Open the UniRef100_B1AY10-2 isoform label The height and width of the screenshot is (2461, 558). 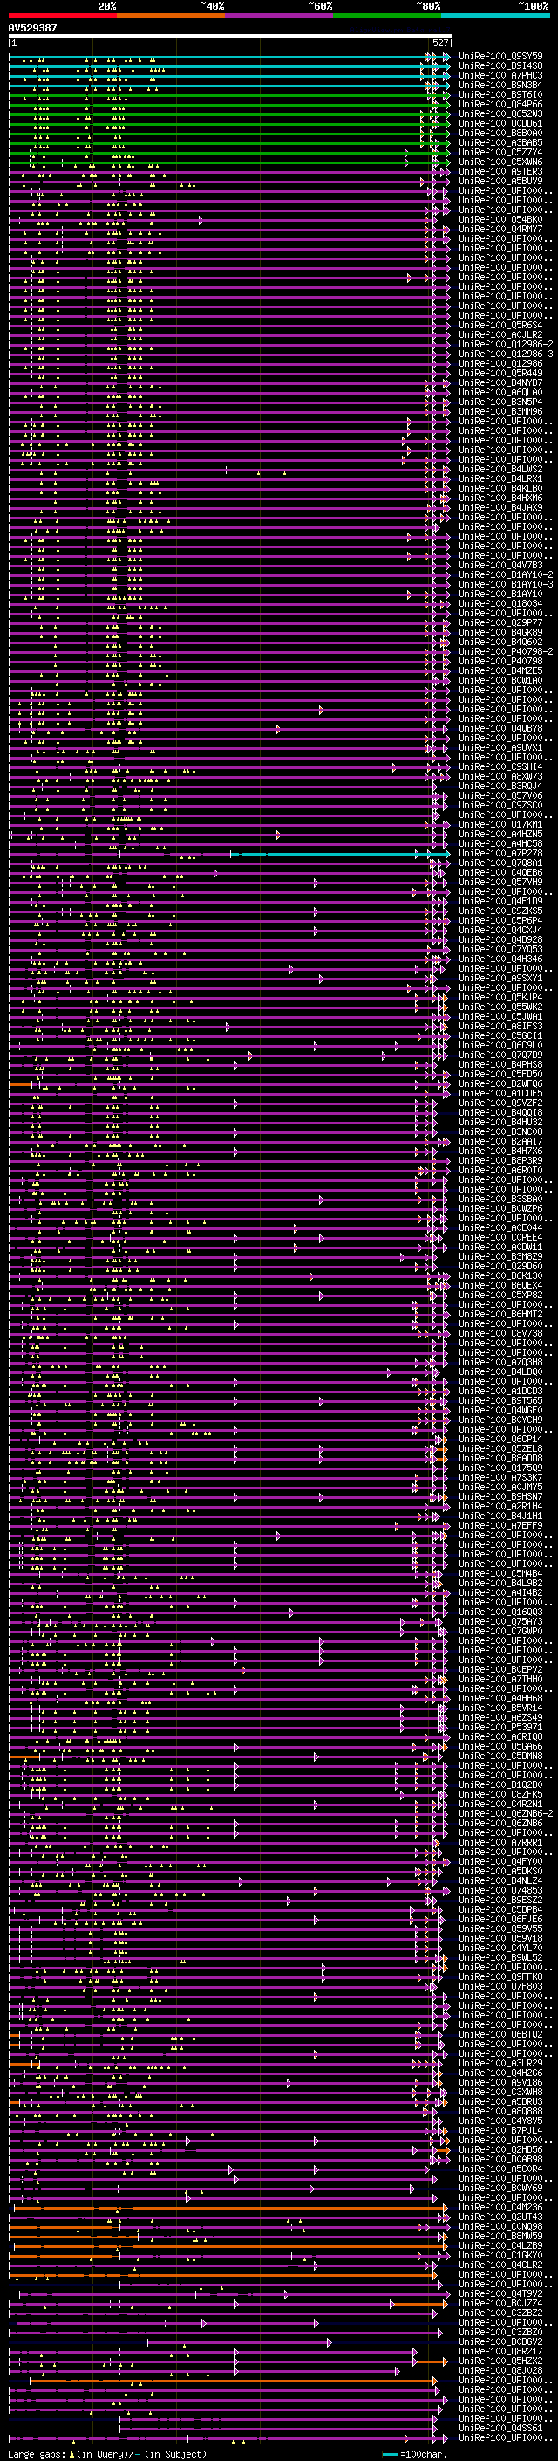coord(507,575)
